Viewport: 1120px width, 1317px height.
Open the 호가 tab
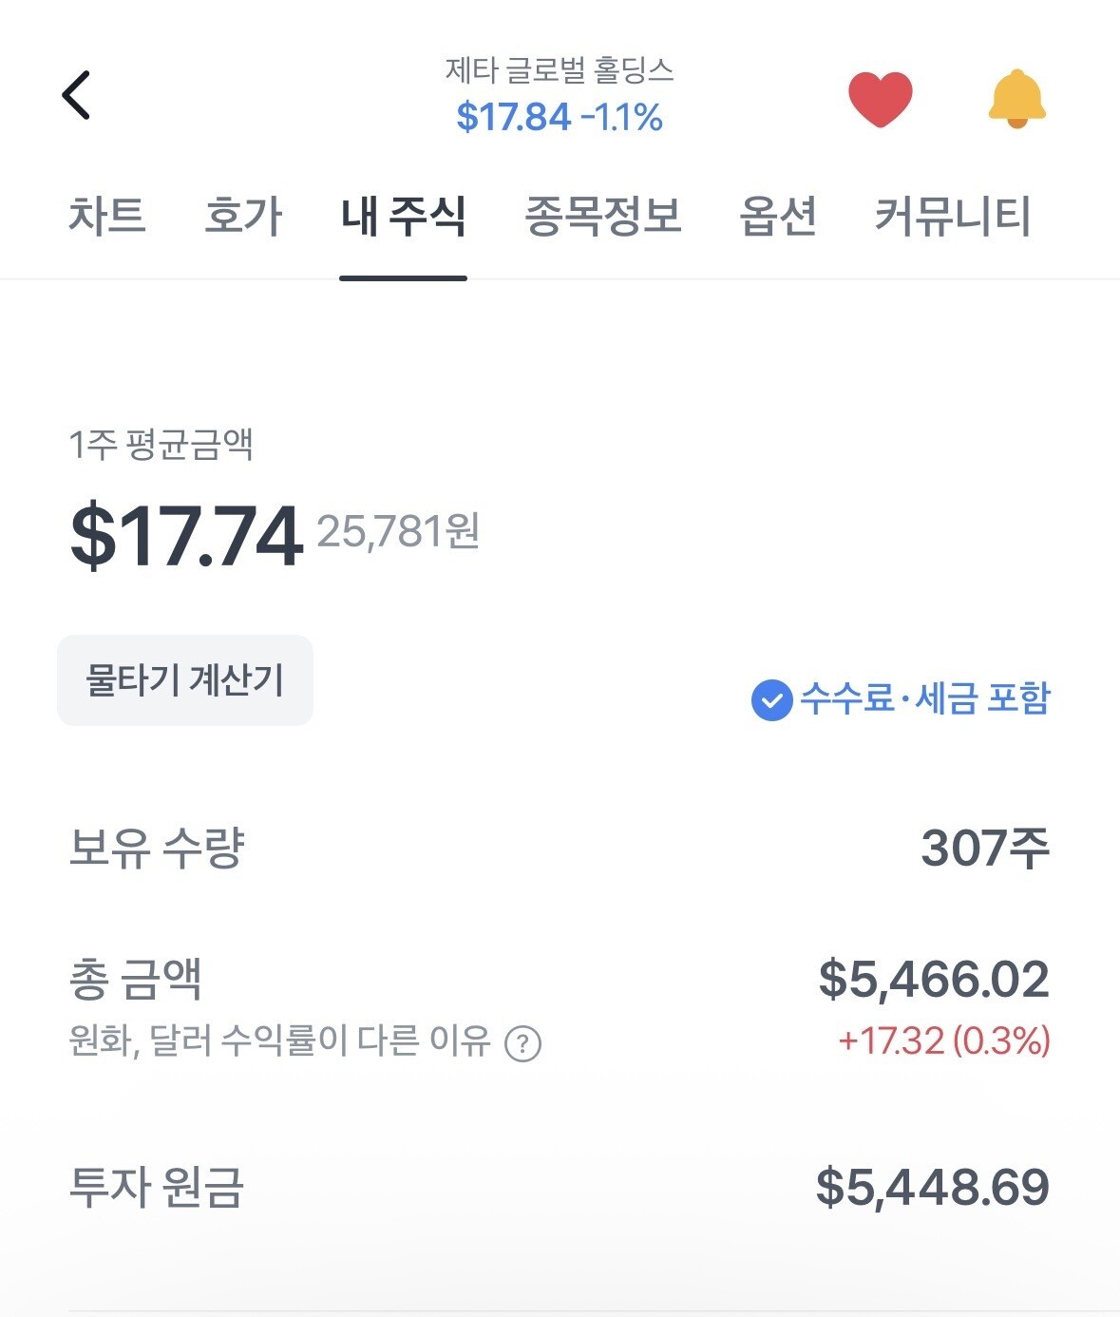[243, 216]
